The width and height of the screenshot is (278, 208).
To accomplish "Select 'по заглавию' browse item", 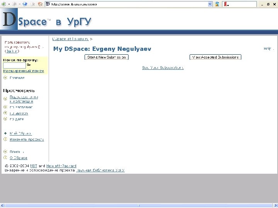I will click(21, 107).
